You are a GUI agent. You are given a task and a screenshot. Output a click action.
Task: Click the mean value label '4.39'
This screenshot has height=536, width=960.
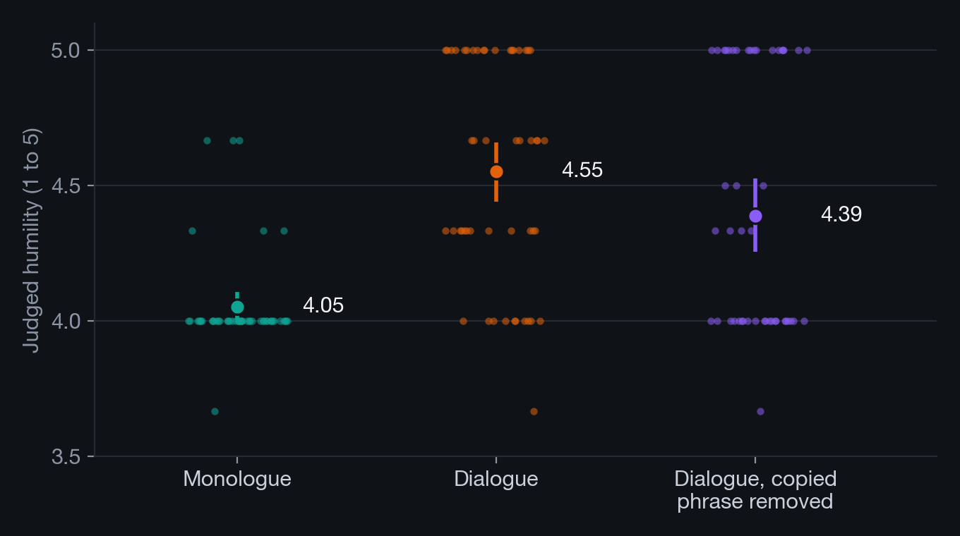(841, 215)
